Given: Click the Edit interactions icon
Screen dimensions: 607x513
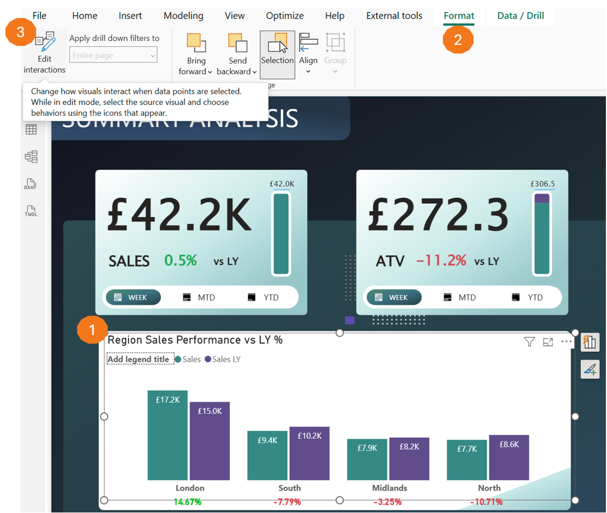Looking at the screenshot, I should (45, 42).
